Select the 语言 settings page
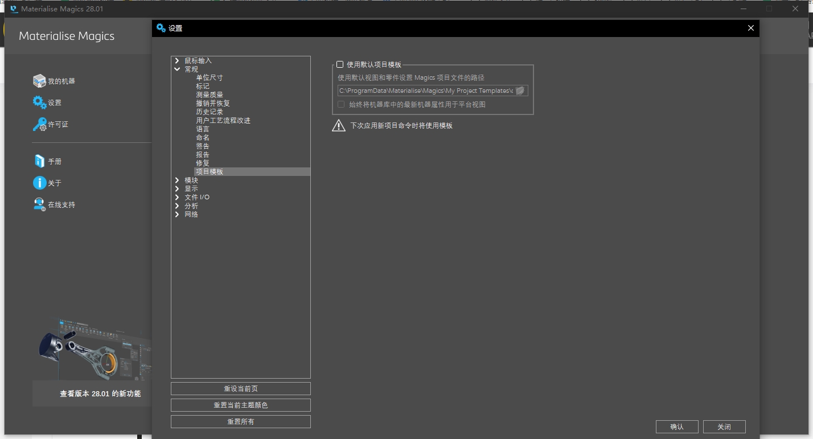 (x=202, y=129)
